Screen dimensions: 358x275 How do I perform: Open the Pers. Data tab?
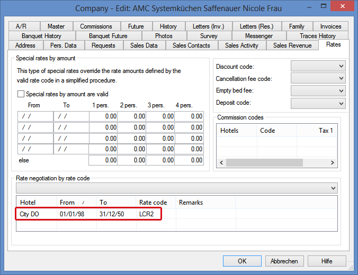(x=64, y=45)
